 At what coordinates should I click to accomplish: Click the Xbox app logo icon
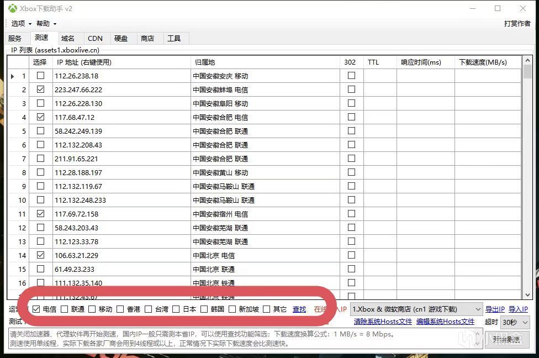coord(13,8)
